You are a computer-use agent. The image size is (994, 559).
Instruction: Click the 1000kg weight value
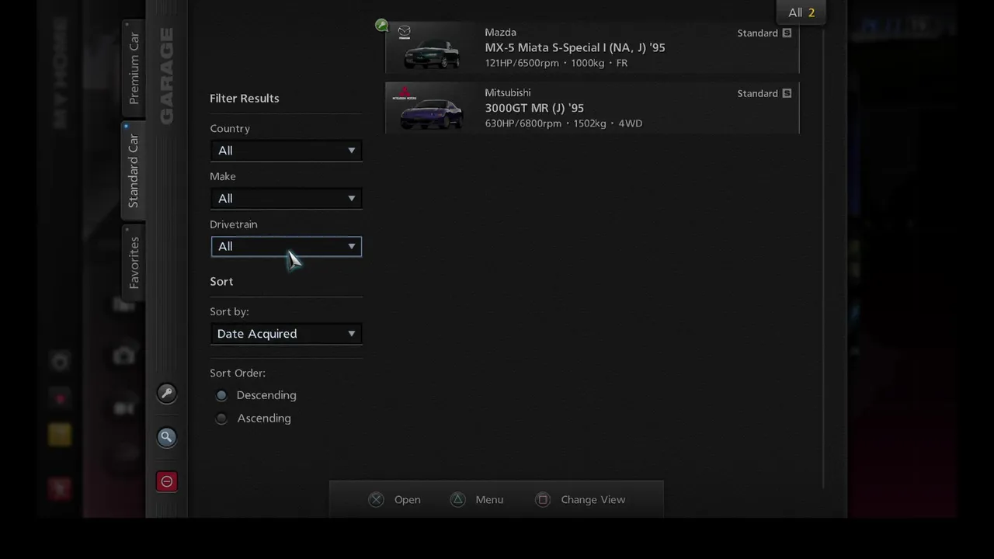point(587,64)
